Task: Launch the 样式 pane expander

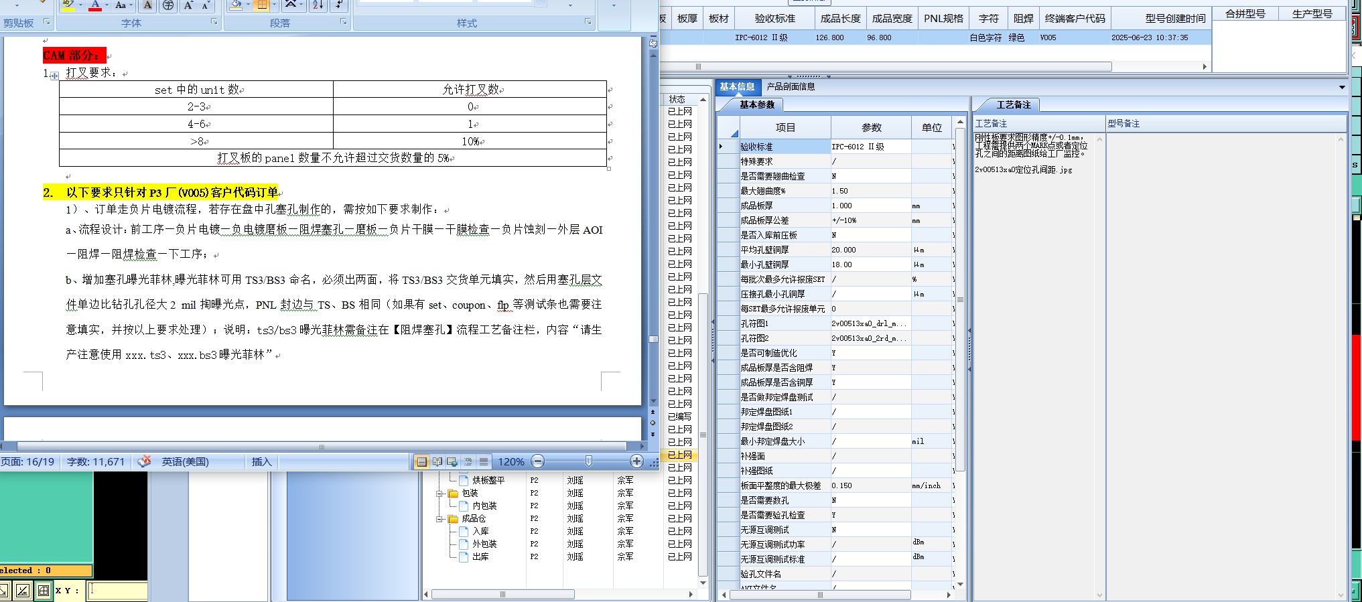Action: (x=588, y=22)
